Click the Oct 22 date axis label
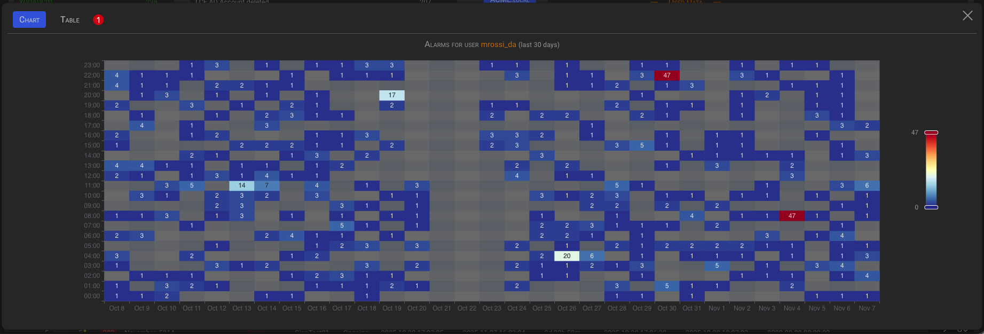 [x=467, y=308]
